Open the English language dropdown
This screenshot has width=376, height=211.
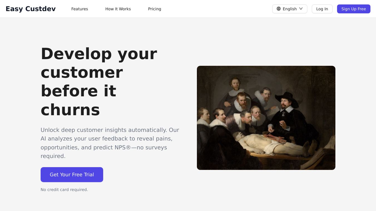290,9
